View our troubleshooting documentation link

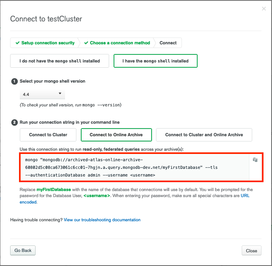[102, 220]
